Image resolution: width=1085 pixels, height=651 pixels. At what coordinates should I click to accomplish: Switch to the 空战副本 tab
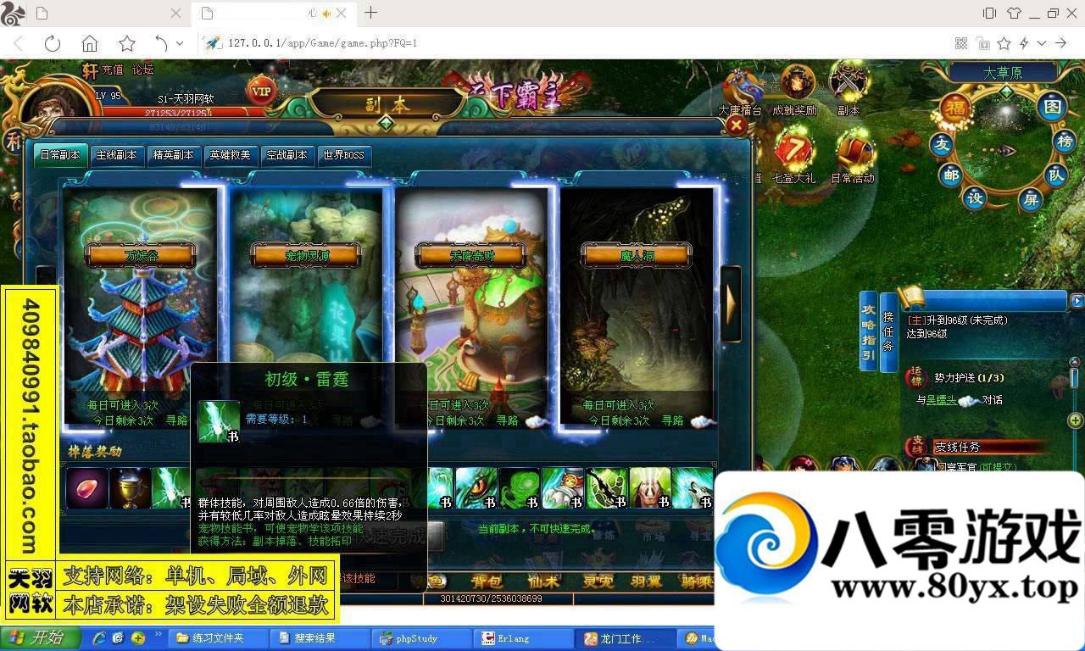[x=287, y=156]
